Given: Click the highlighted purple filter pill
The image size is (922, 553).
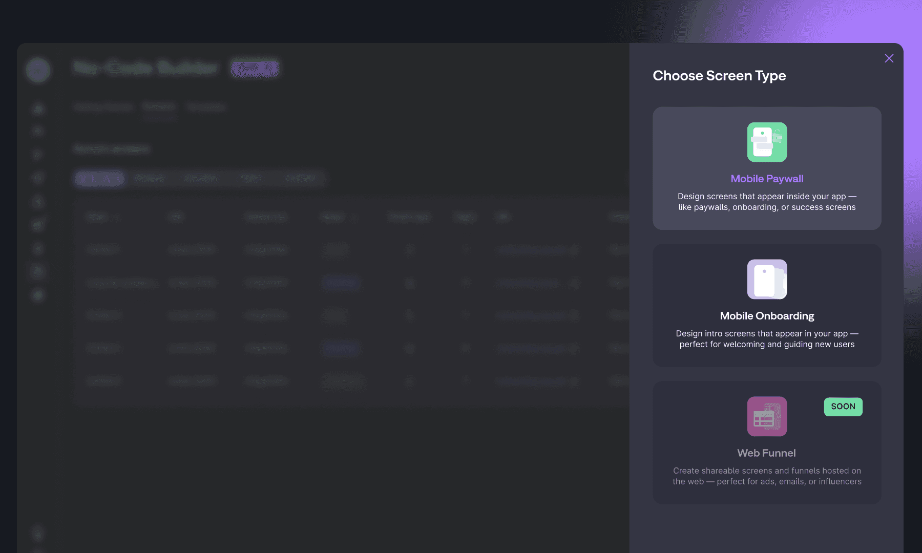Looking at the screenshot, I should pyautogui.click(x=99, y=178).
